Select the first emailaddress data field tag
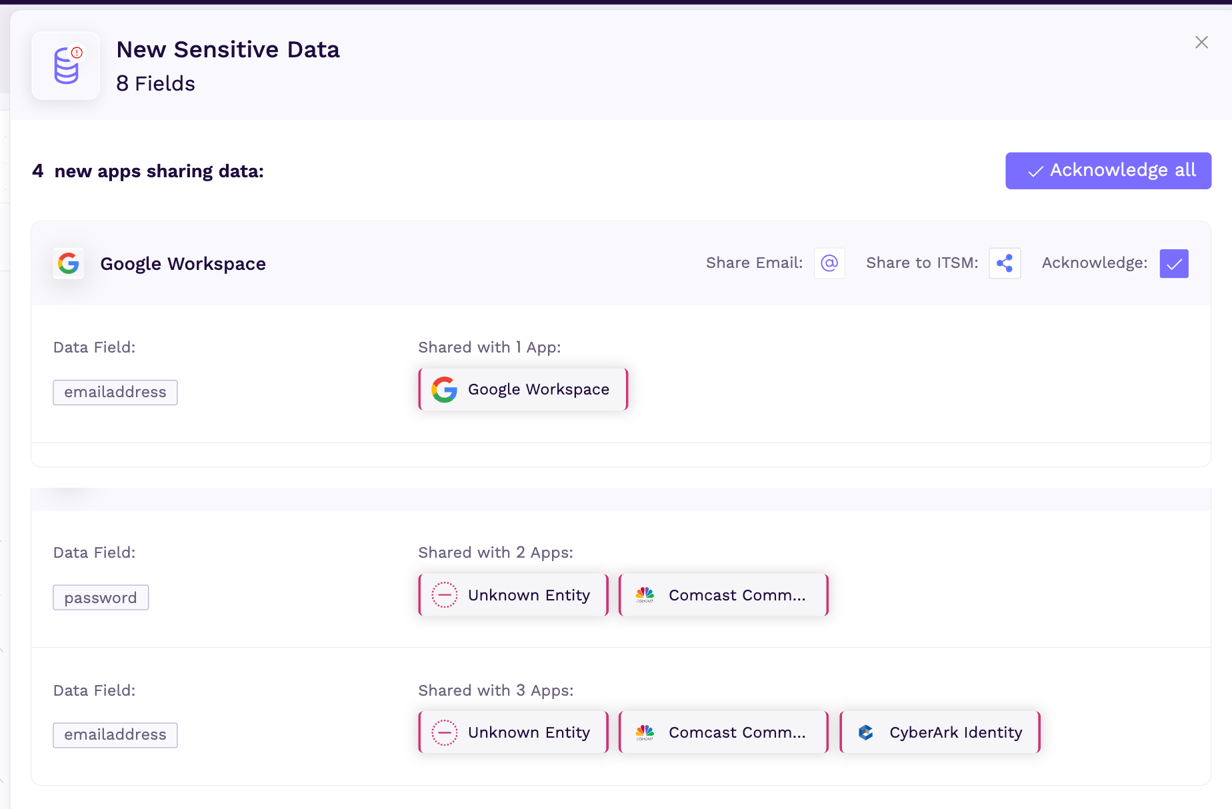Viewport: 1232px width, 809px height. click(x=115, y=393)
